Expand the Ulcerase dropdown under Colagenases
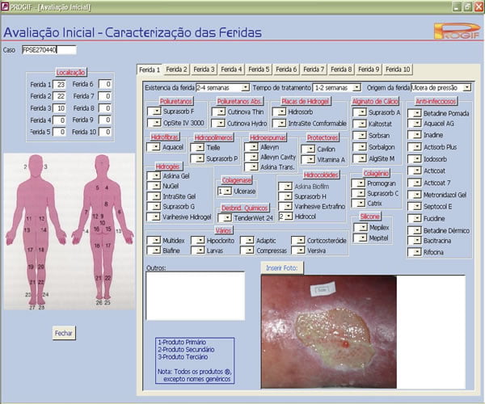The image size is (485, 404). pos(226,191)
